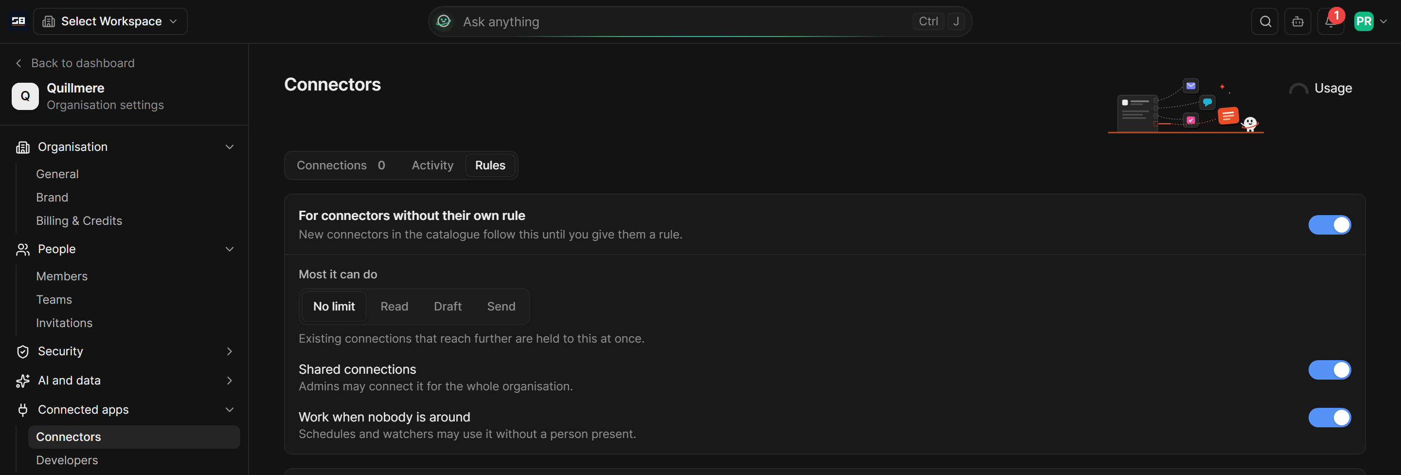Collapse the Connected apps chevron
The height and width of the screenshot is (475, 1401).
[x=230, y=410]
